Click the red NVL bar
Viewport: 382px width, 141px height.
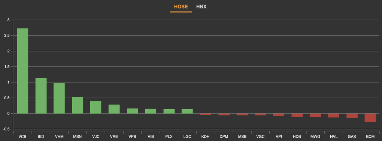click(334, 116)
